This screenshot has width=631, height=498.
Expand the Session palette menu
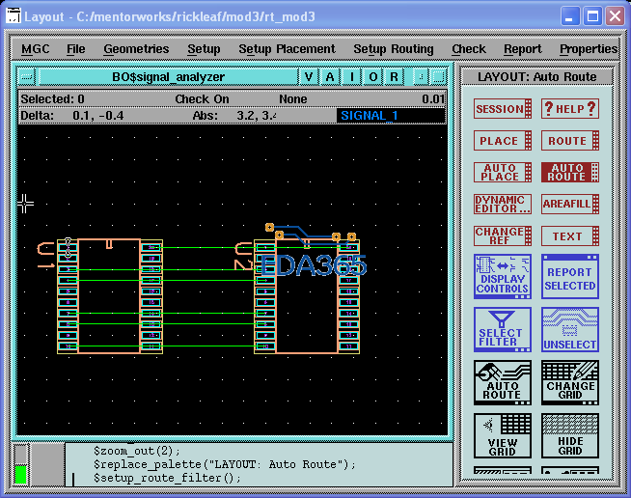pyautogui.click(x=502, y=109)
